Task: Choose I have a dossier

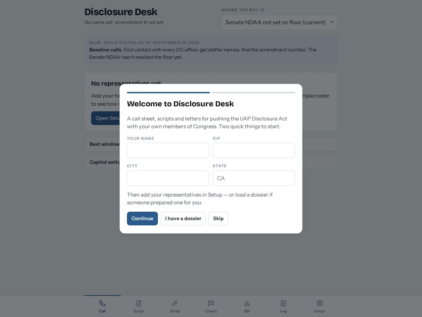Action: coord(183,218)
